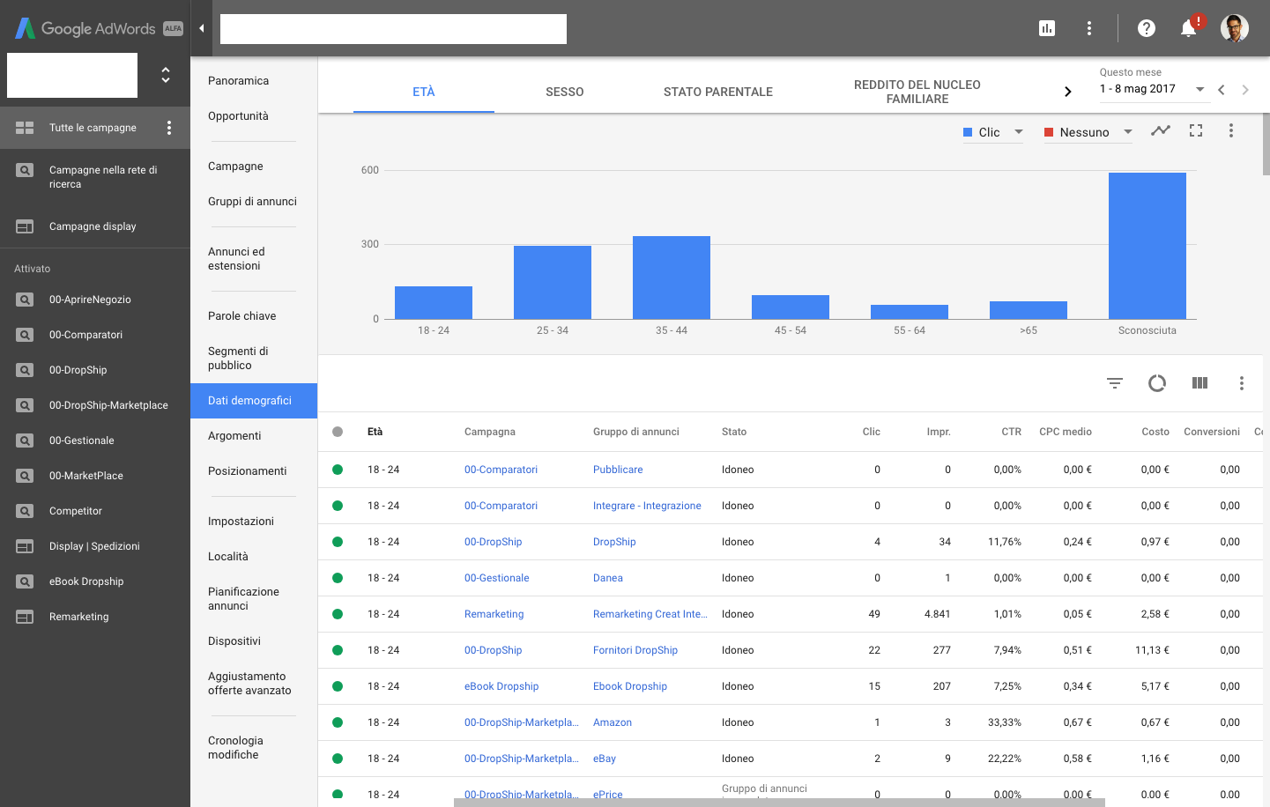Open the Clic metric dropdown
The height and width of the screenshot is (807, 1270).
click(993, 132)
